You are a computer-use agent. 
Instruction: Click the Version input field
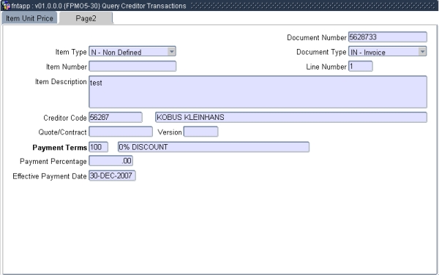coord(200,132)
